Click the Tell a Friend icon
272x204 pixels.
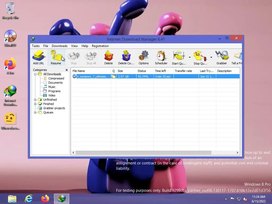tap(237, 58)
